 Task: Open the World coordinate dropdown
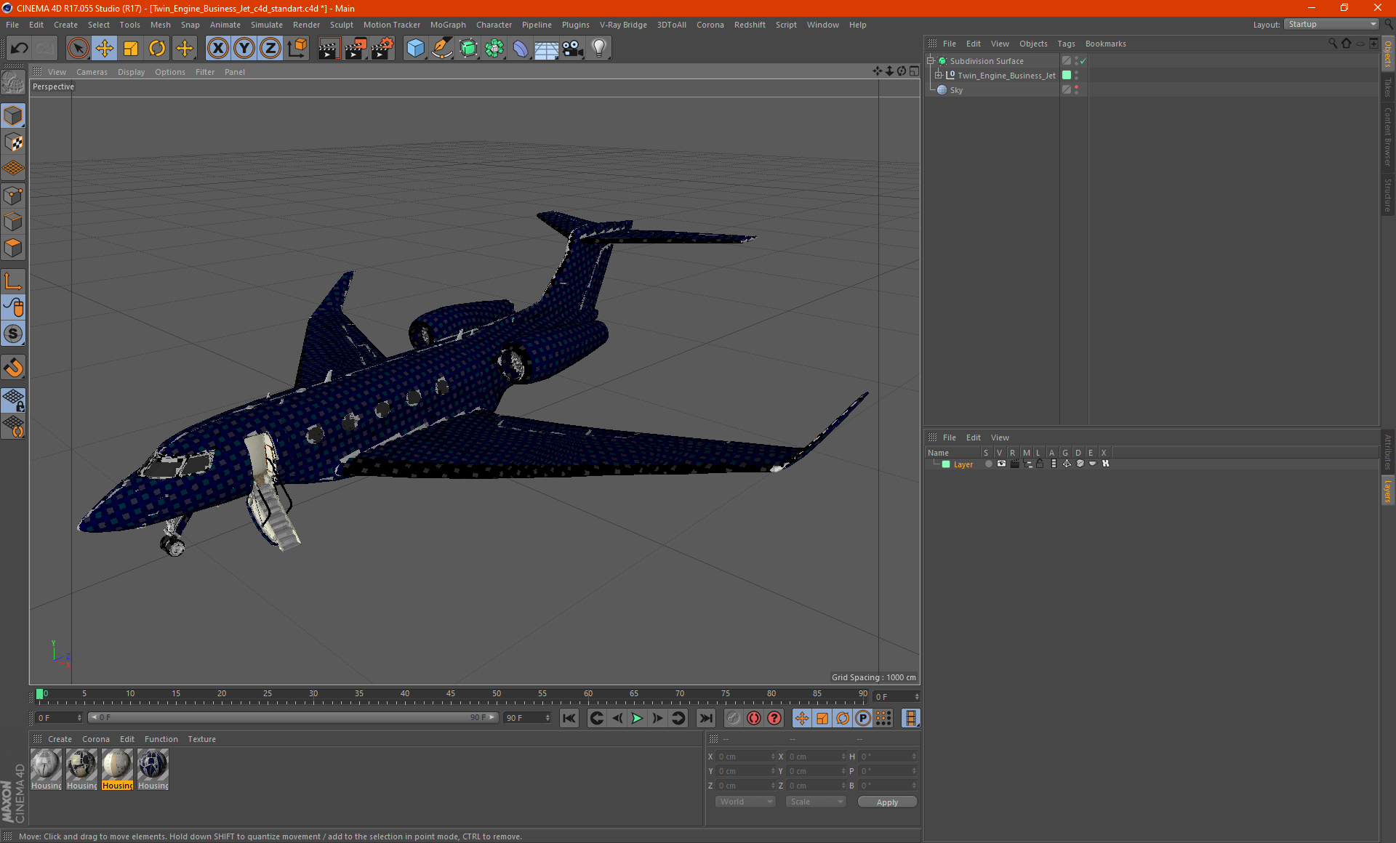745,802
